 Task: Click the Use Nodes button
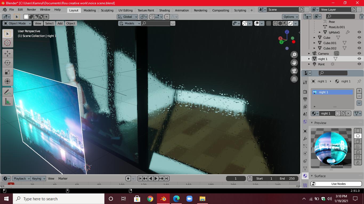coord(336,184)
